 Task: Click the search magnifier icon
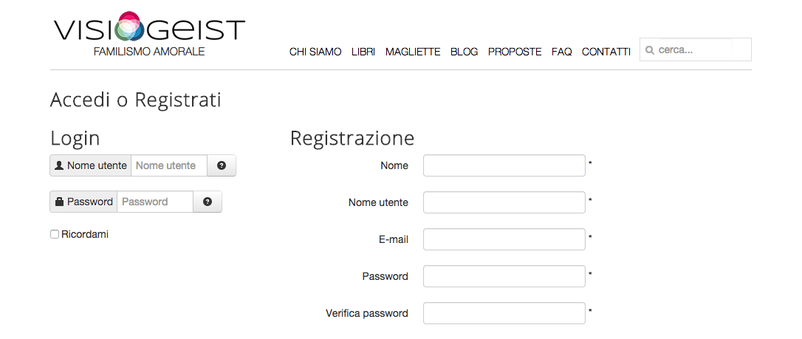click(650, 50)
